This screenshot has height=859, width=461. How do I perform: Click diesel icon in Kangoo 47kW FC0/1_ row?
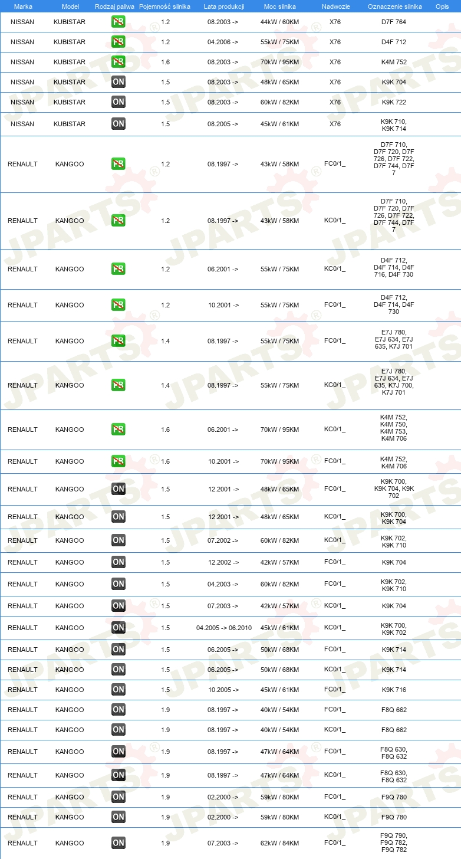coord(118,752)
